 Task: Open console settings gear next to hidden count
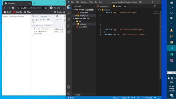(x=64, y=20)
